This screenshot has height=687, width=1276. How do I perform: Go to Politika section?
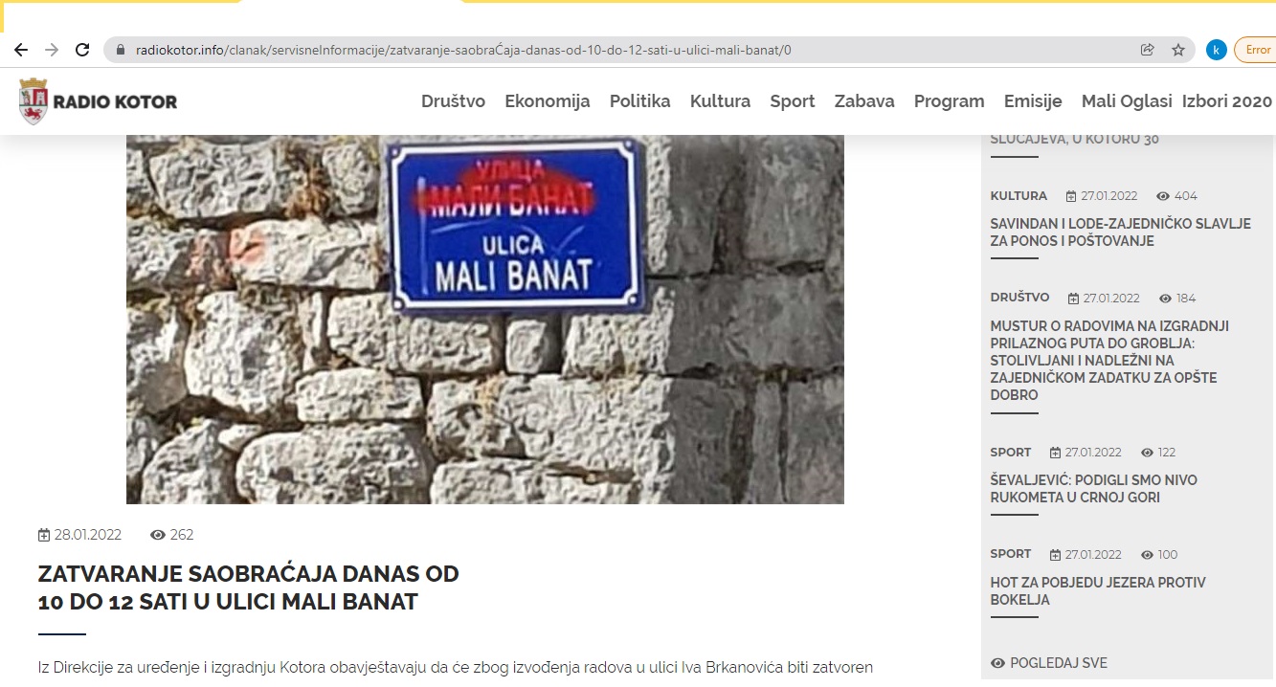(x=640, y=101)
